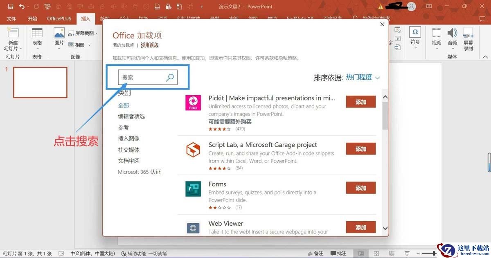Viewport: 491px width, 258px height.
Task: Click the comments speech bubble icon
Action: (482, 19)
